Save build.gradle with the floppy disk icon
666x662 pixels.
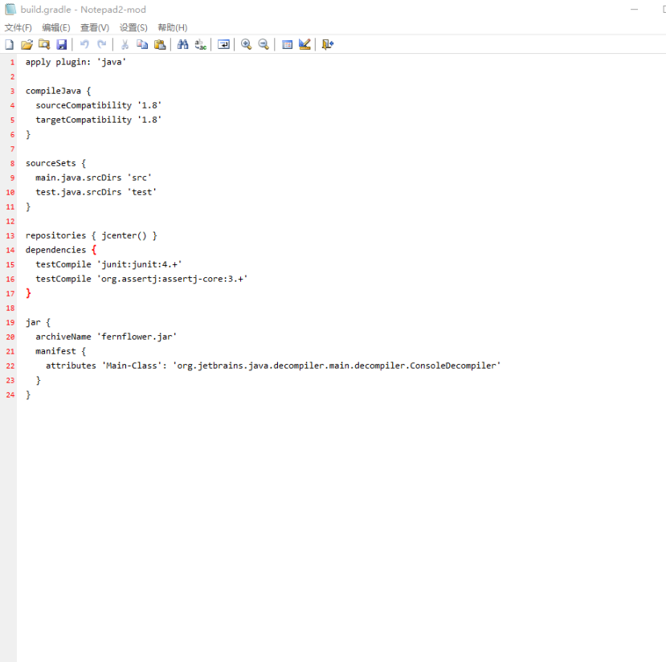coord(62,44)
